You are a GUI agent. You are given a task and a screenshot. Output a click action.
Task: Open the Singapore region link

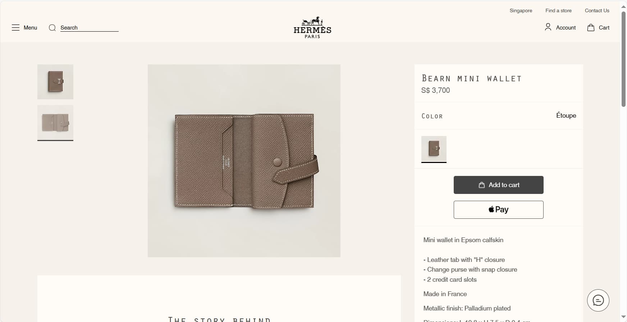tap(521, 10)
